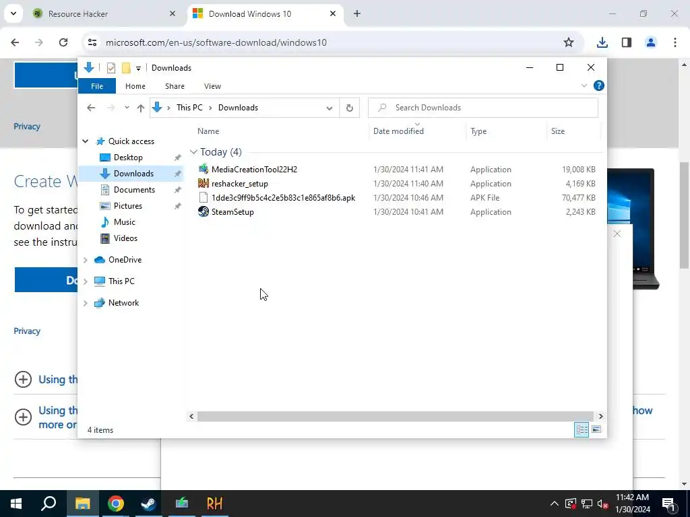Open Chrome from the taskbar
The width and height of the screenshot is (690, 517).
coord(116,504)
